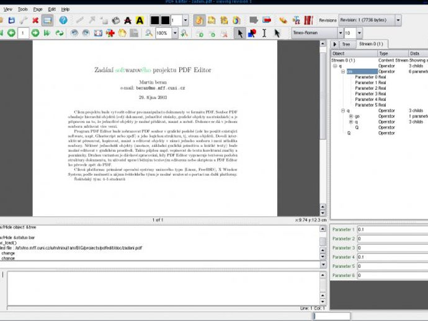
Task: Click the fit page red arrows icon
Action: click(98, 33)
